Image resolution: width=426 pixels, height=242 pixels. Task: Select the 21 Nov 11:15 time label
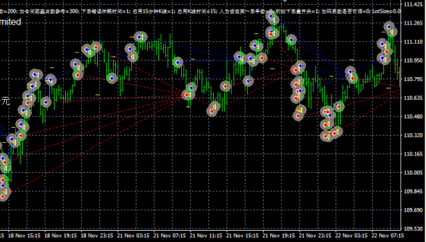pos(206,235)
